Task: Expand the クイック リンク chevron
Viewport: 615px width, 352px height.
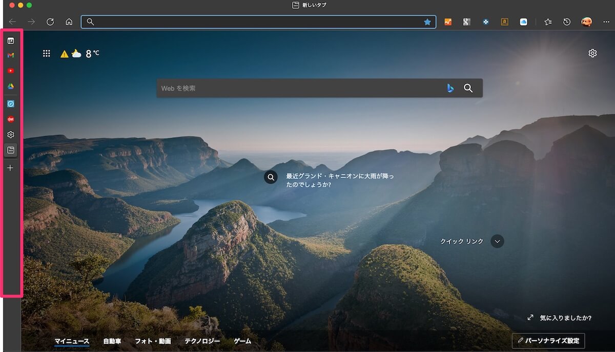Action: (497, 241)
